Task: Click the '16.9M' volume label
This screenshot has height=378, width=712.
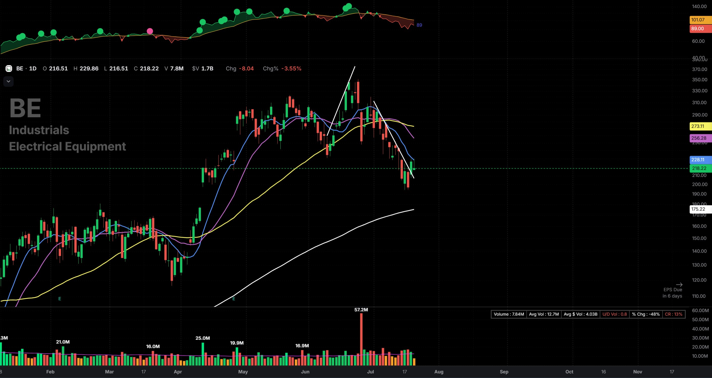Action: [302, 346]
